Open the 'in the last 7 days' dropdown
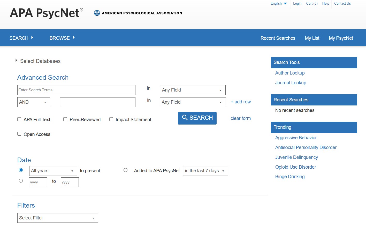Viewport: 366px width, 230px height. pos(205,171)
